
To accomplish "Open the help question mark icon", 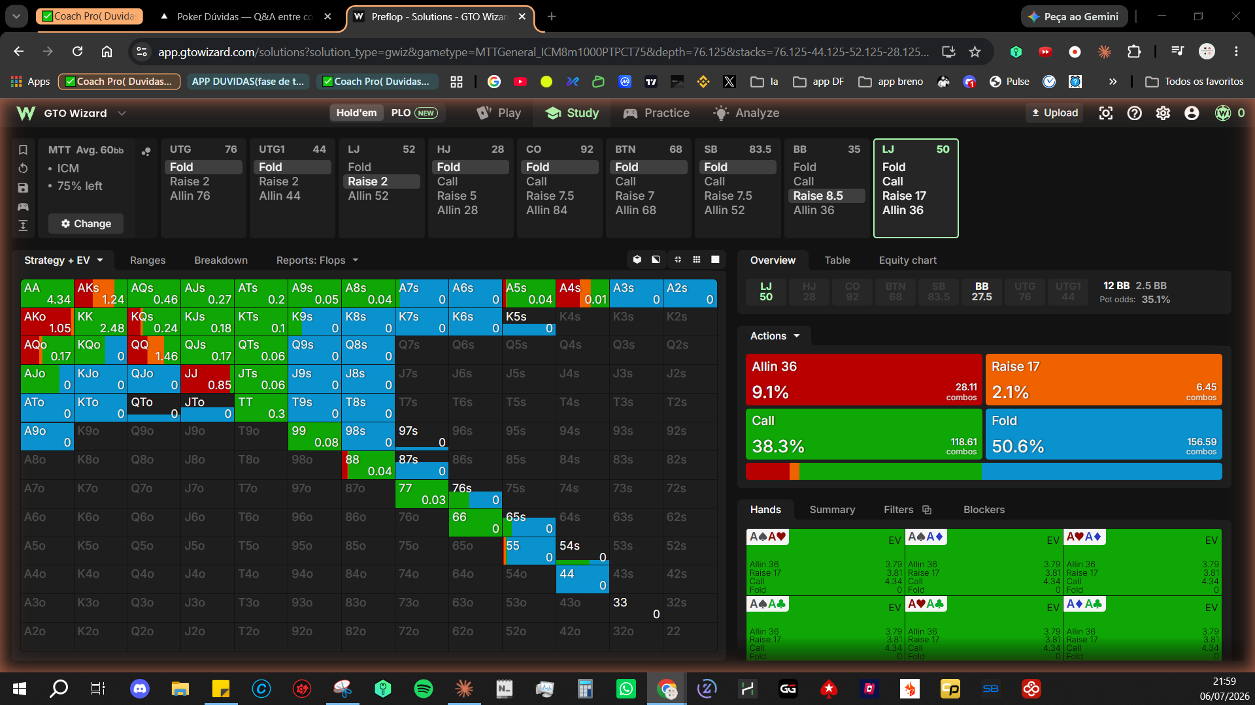I will click(x=1134, y=113).
